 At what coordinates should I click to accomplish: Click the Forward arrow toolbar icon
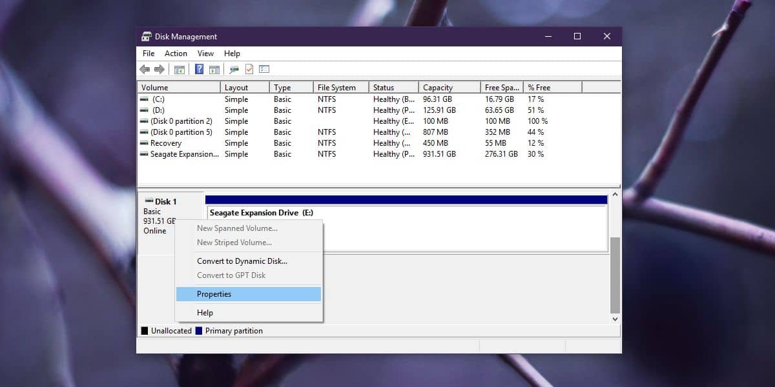point(159,70)
